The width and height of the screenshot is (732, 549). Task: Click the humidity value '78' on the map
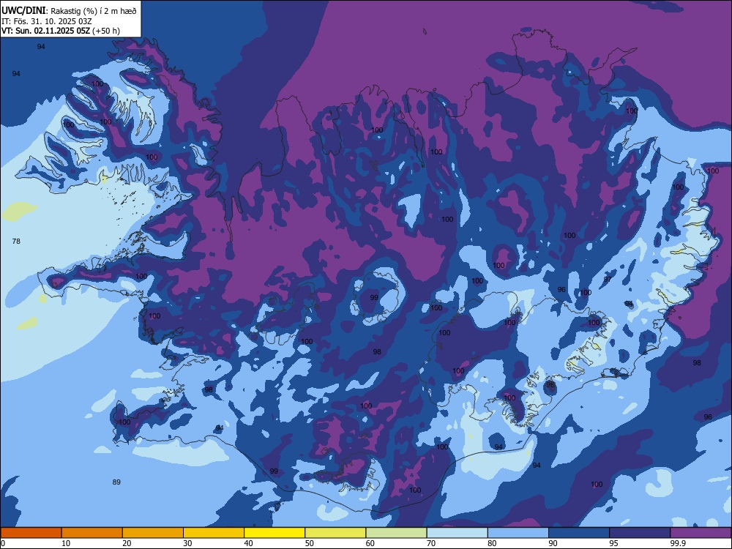[16, 242]
